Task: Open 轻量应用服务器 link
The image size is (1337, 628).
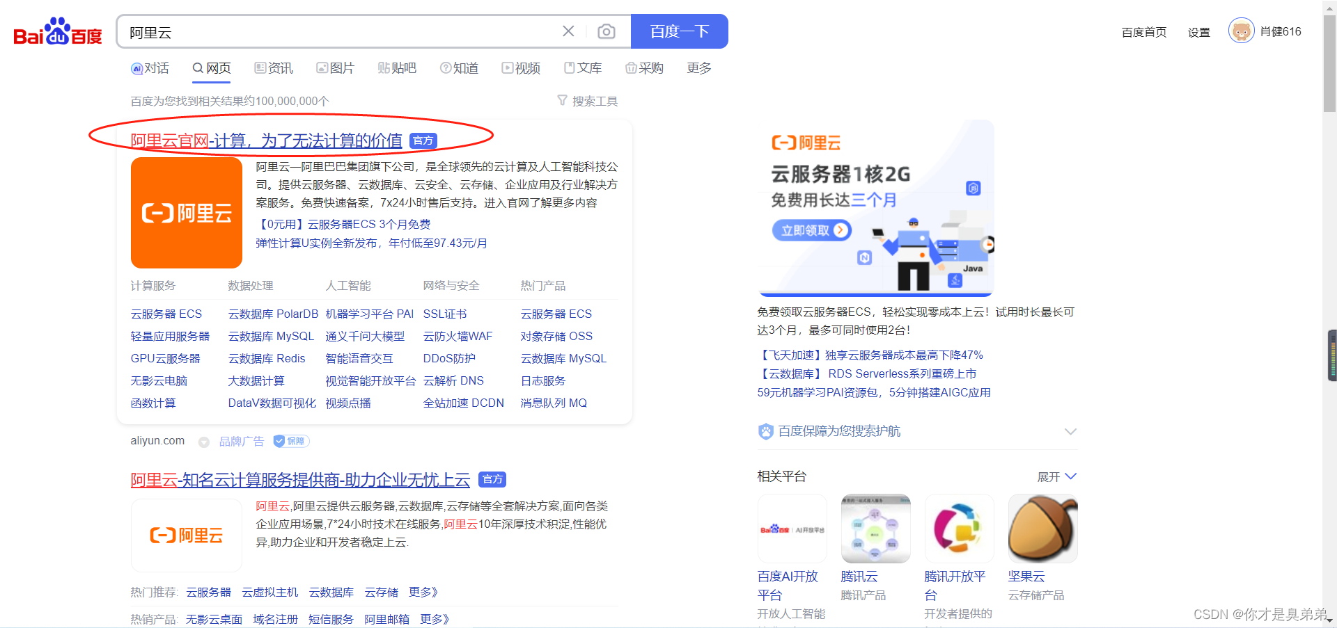Action: coord(170,336)
